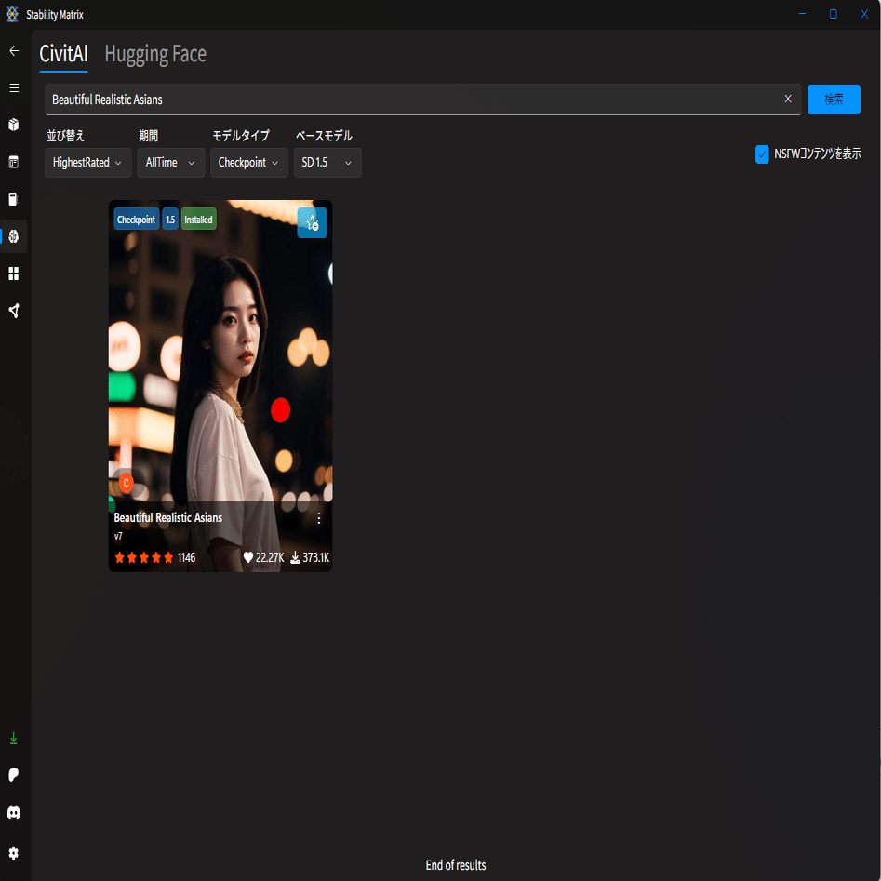Close the Stability Matrix window

pos(864,14)
